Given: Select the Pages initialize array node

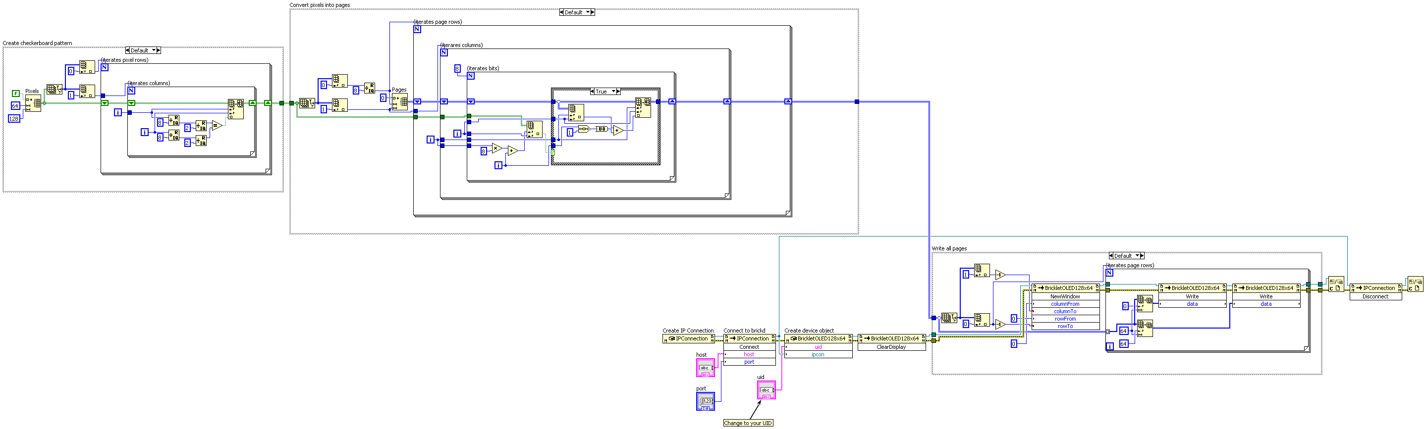Looking at the screenshot, I should tap(400, 102).
